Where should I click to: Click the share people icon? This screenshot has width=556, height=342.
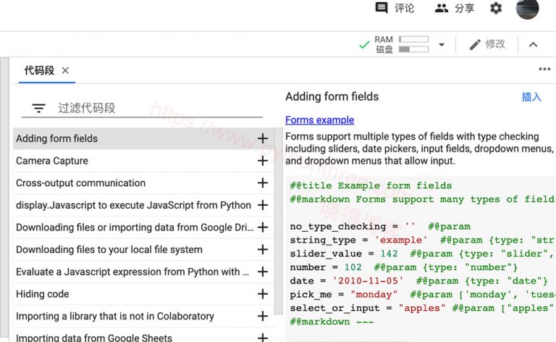(x=442, y=8)
